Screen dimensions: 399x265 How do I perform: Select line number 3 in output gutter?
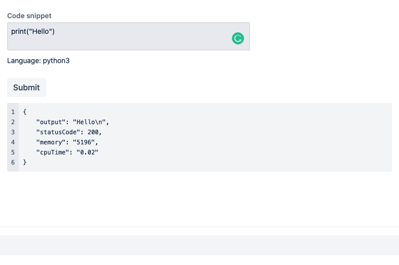pos(13,132)
